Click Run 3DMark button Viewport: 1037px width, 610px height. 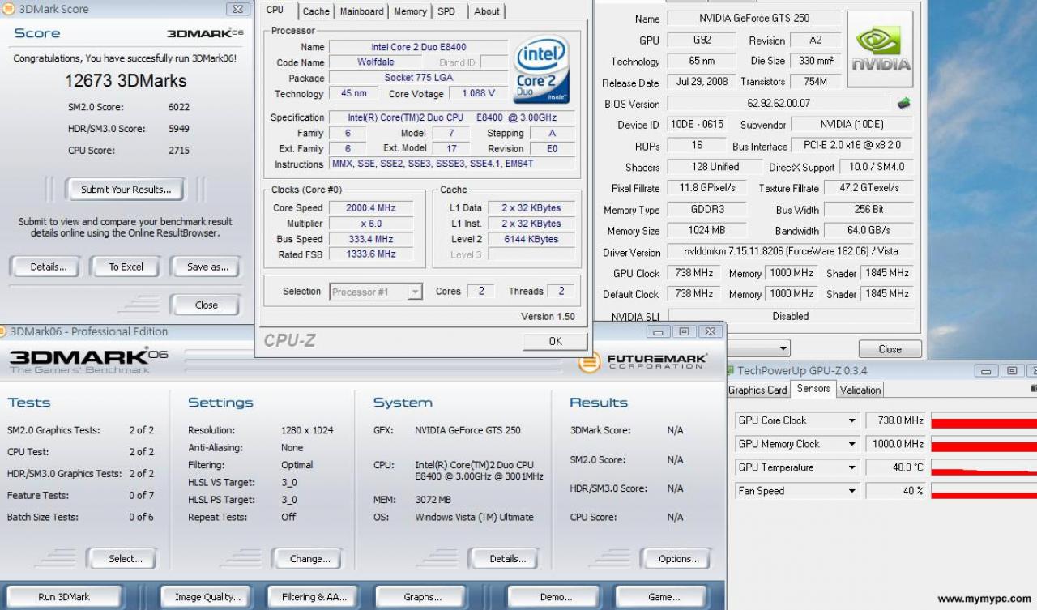64,597
